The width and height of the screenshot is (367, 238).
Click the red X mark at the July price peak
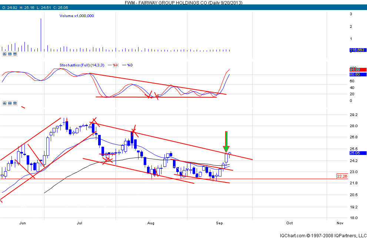tap(93, 120)
